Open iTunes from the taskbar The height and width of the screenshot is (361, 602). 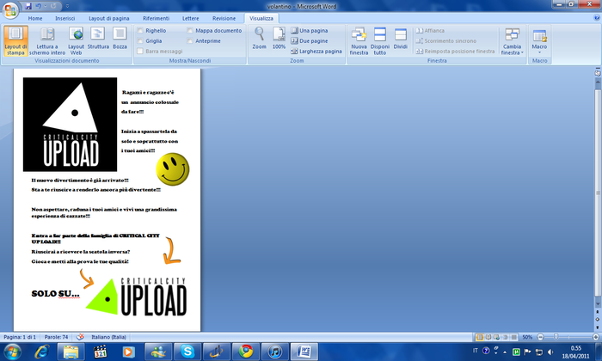point(275,352)
